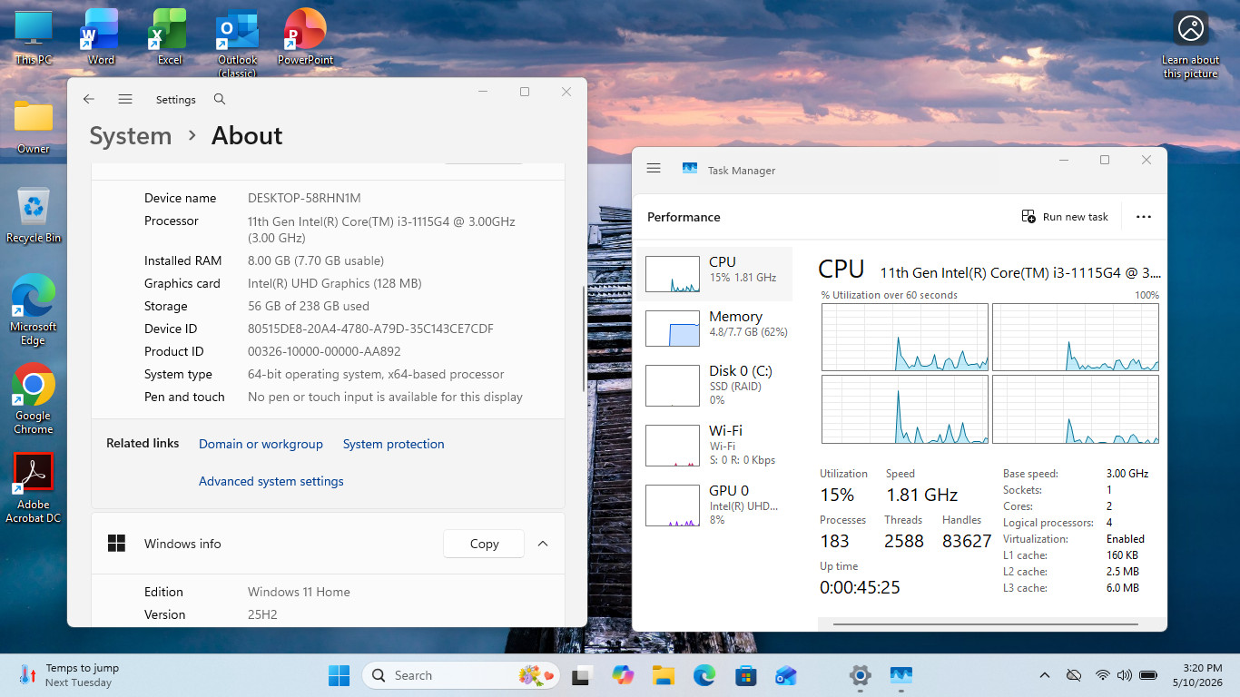Open the Settings navigation hamburger menu

click(x=125, y=99)
